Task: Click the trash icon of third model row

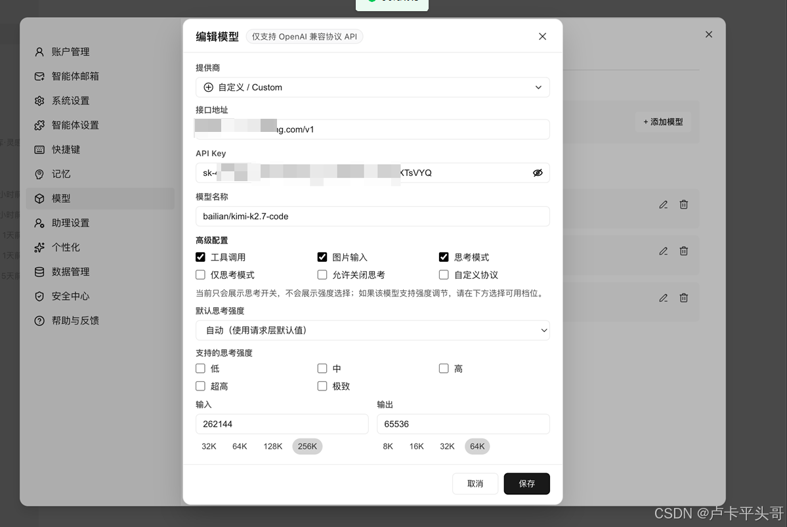Action: [x=683, y=298]
